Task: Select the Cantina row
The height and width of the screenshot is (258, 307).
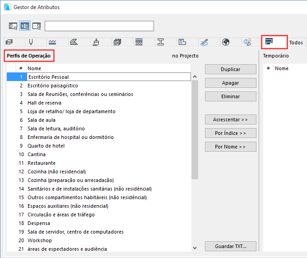Action: [x=99, y=154]
